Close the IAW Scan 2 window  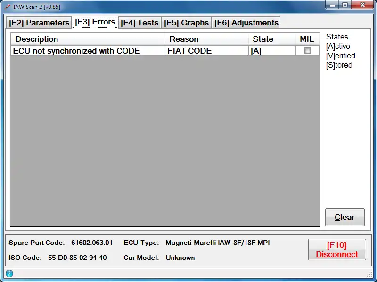point(362,5)
